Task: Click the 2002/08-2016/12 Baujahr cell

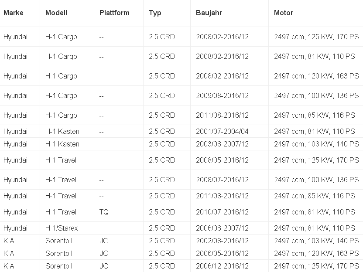Action: pyautogui.click(x=222, y=241)
